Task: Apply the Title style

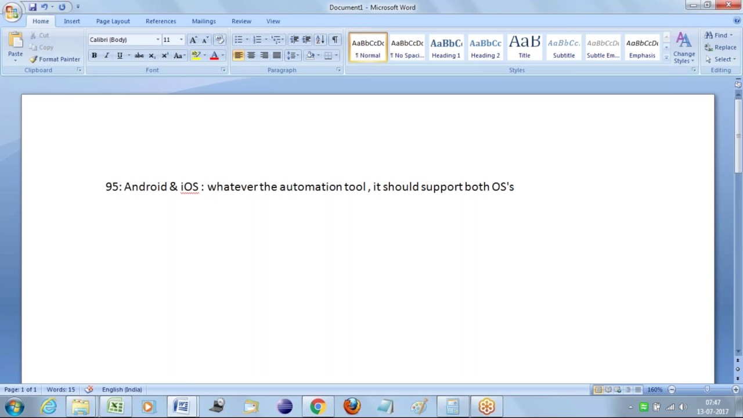Action: [x=524, y=47]
